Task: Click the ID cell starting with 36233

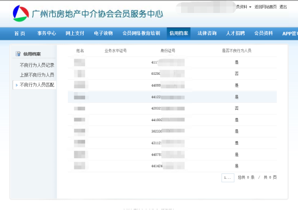Action: [168, 131]
